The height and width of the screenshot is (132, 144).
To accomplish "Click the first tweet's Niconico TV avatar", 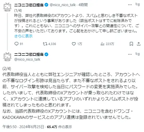I will pos(8,7).
